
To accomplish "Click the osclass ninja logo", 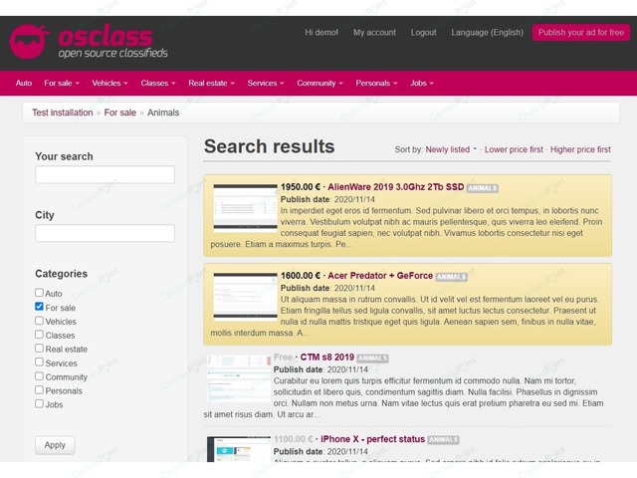I will tap(29, 42).
